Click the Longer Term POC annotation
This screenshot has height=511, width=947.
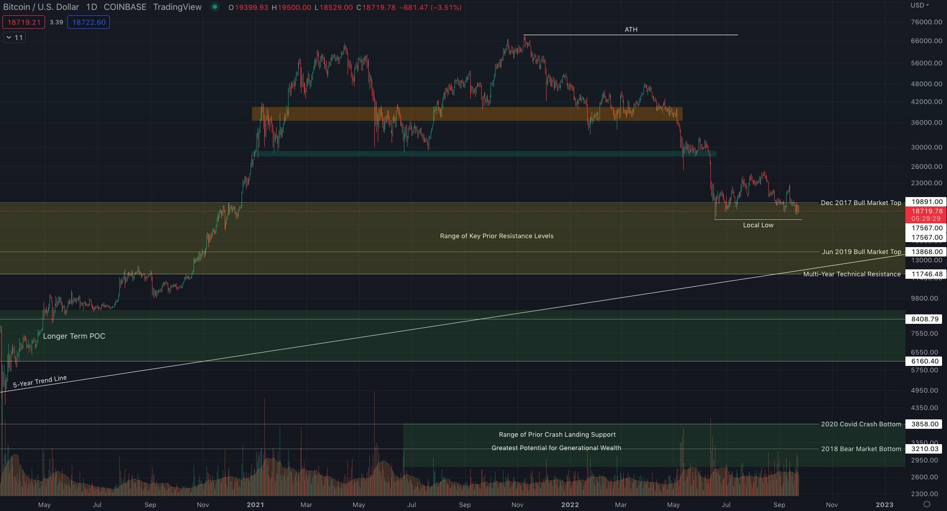tap(74, 336)
